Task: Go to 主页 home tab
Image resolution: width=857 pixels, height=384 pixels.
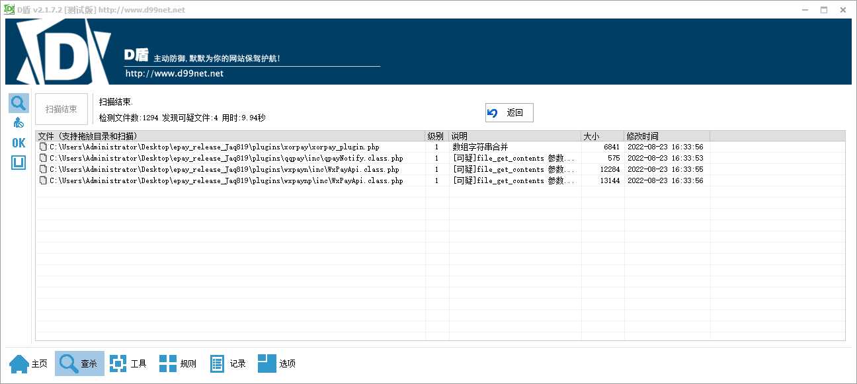Action: pos(29,364)
